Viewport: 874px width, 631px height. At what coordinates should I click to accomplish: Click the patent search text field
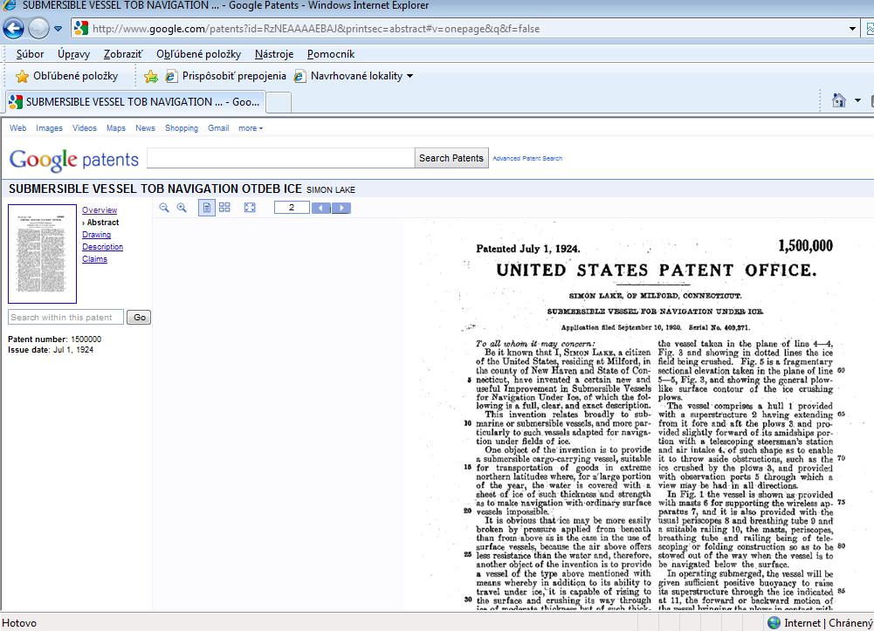pos(280,158)
